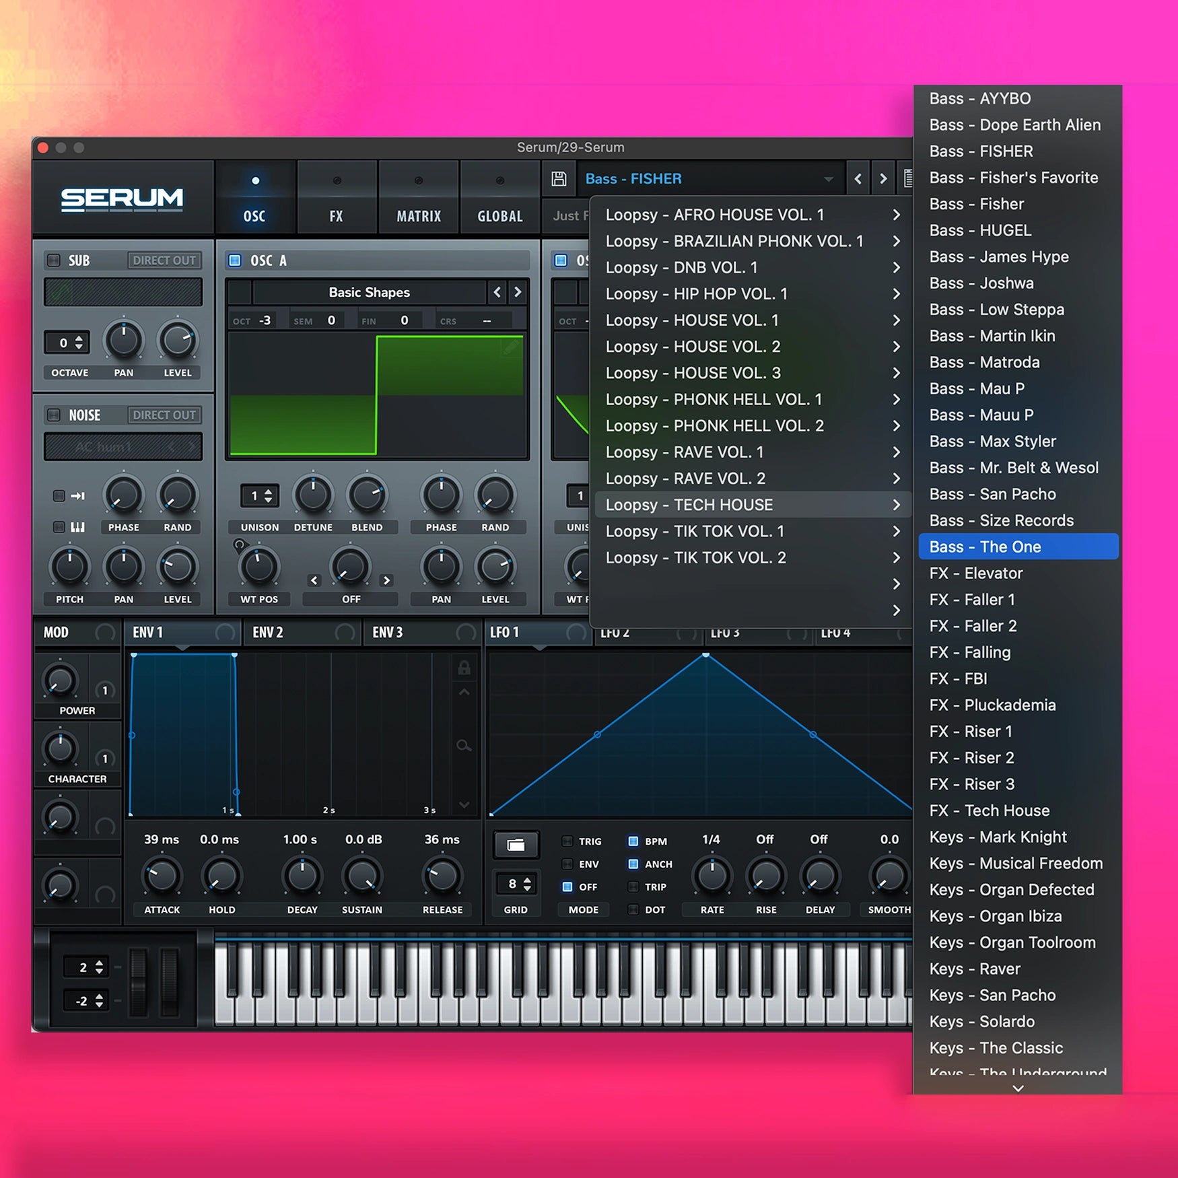Switch to the FX tab

point(337,198)
